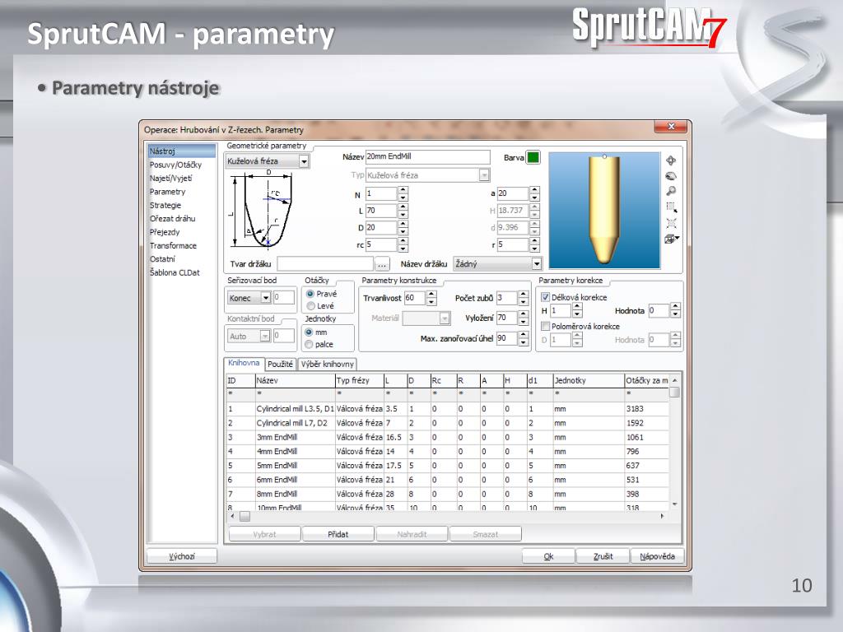This screenshot has height=632, width=843.
Task: Click the Vybrat button
Action: [264, 534]
